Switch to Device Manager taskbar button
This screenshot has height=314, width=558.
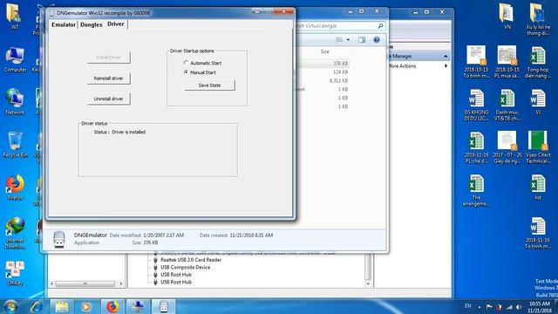(x=138, y=306)
